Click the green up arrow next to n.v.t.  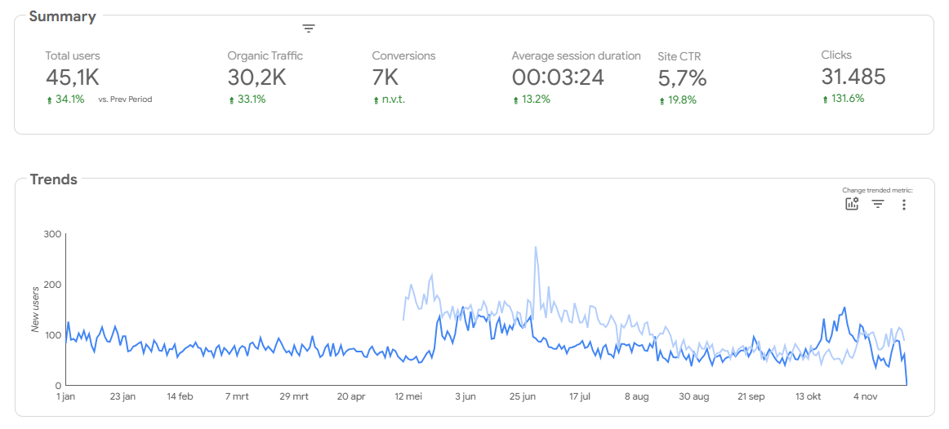point(376,100)
